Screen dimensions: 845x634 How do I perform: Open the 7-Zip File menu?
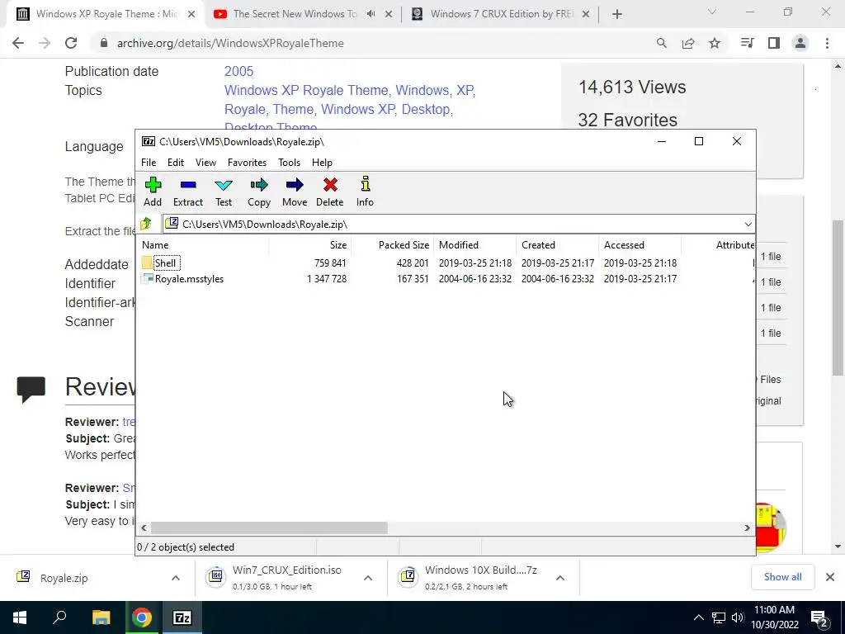[149, 163]
